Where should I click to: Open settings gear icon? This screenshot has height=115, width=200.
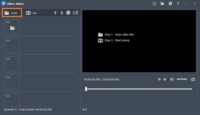pos(170,4)
